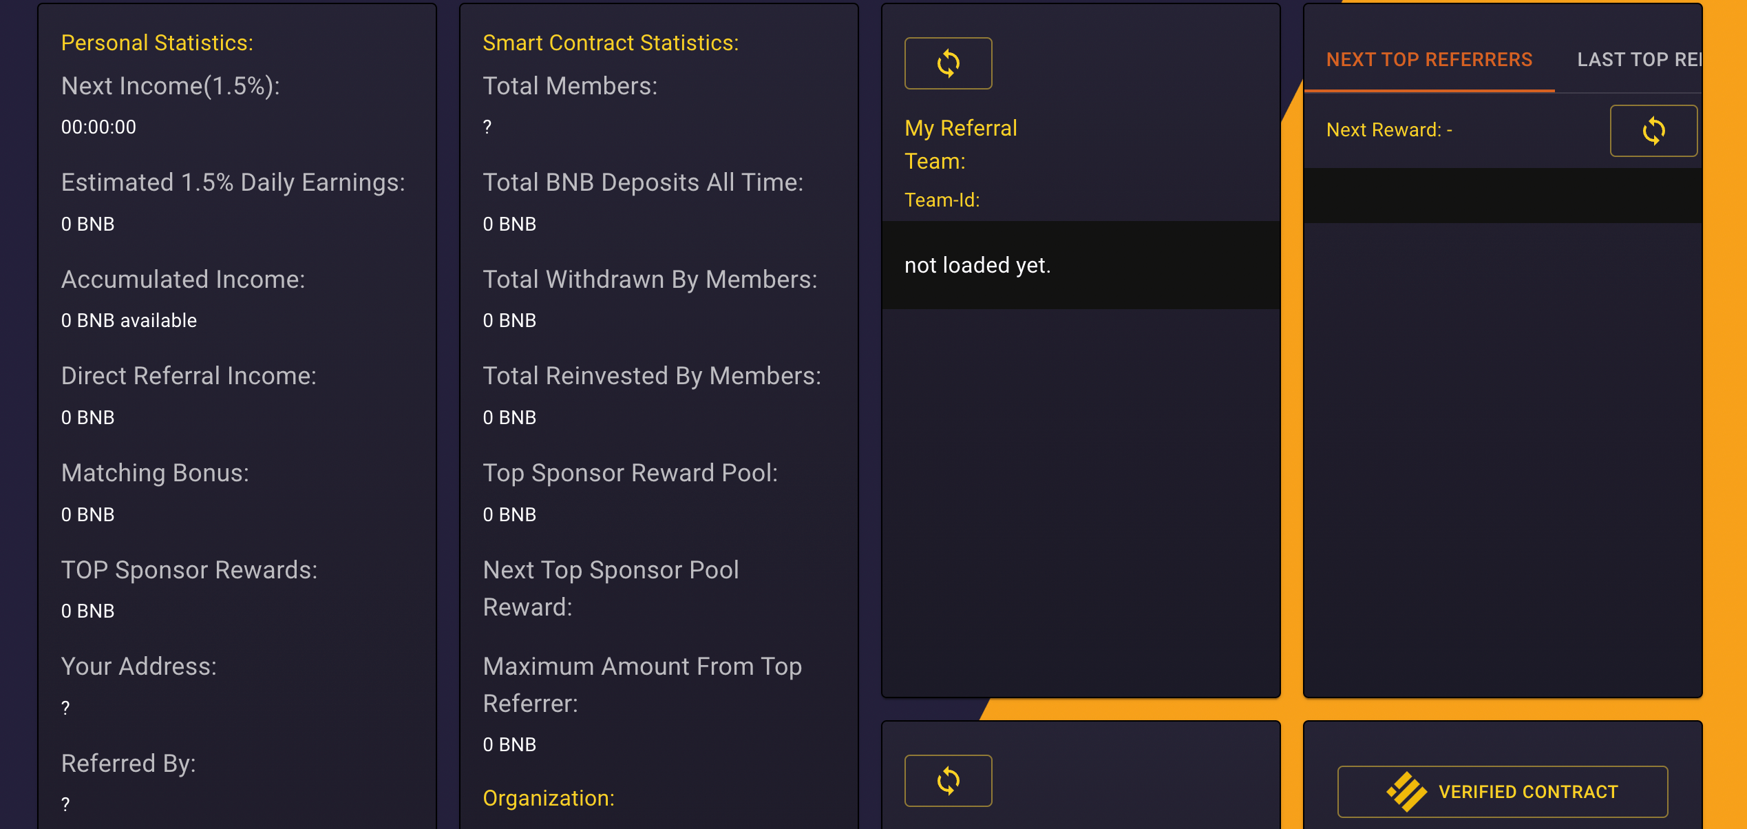The height and width of the screenshot is (829, 1747).
Task: Open the Last Top Referrers tab
Action: (x=1639, y=60)
